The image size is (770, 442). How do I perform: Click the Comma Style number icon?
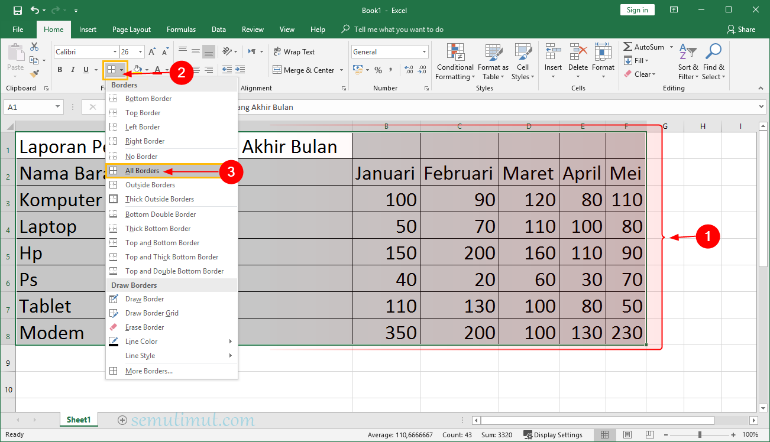coord(392,70)
